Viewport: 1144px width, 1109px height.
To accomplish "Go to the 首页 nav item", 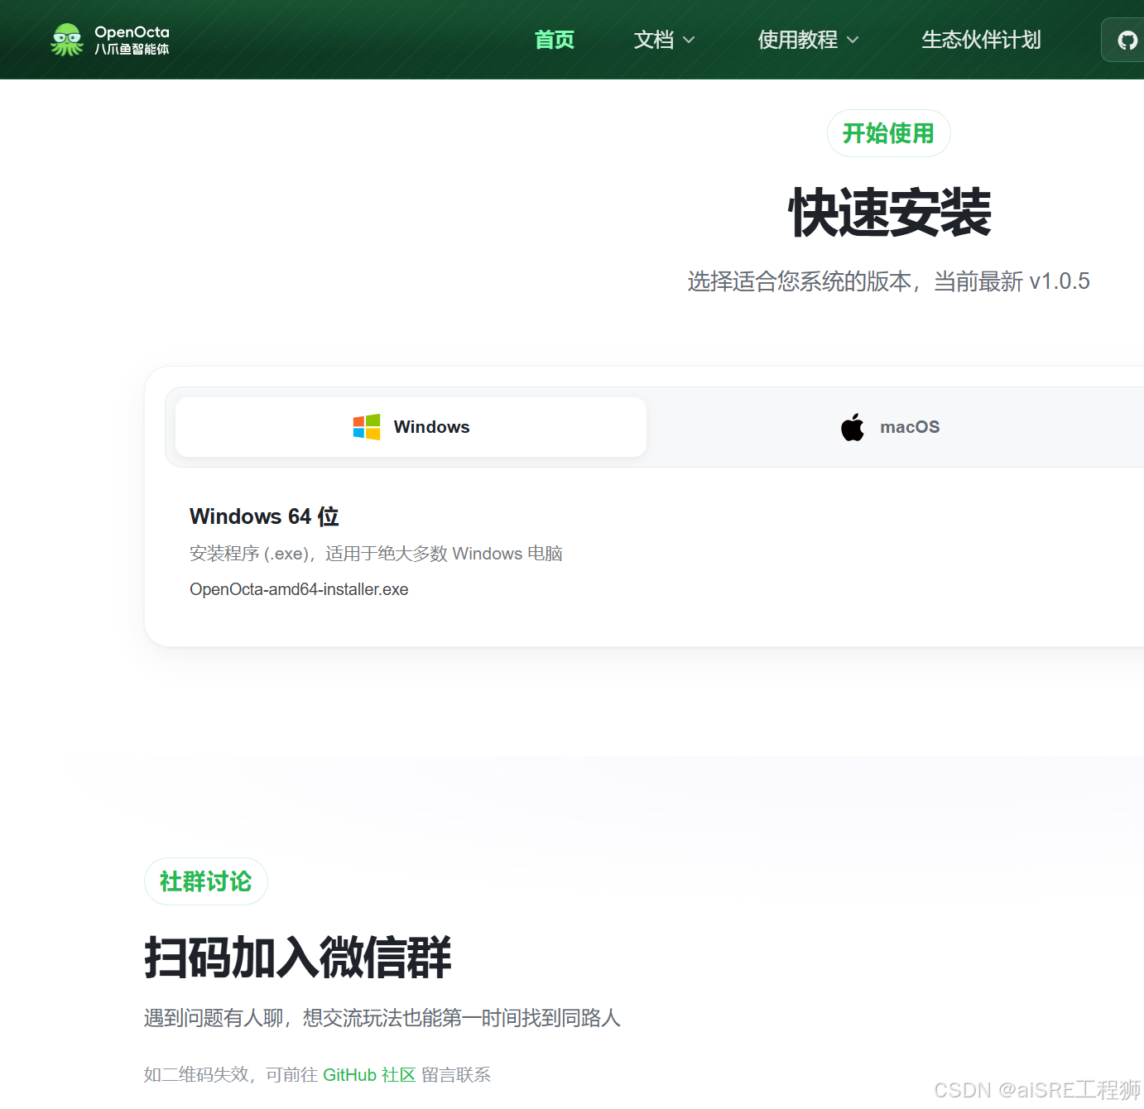I will point(554,40).
